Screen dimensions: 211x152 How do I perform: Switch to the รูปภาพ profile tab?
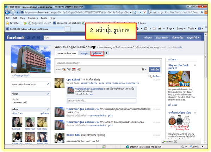tap(97, 53)
